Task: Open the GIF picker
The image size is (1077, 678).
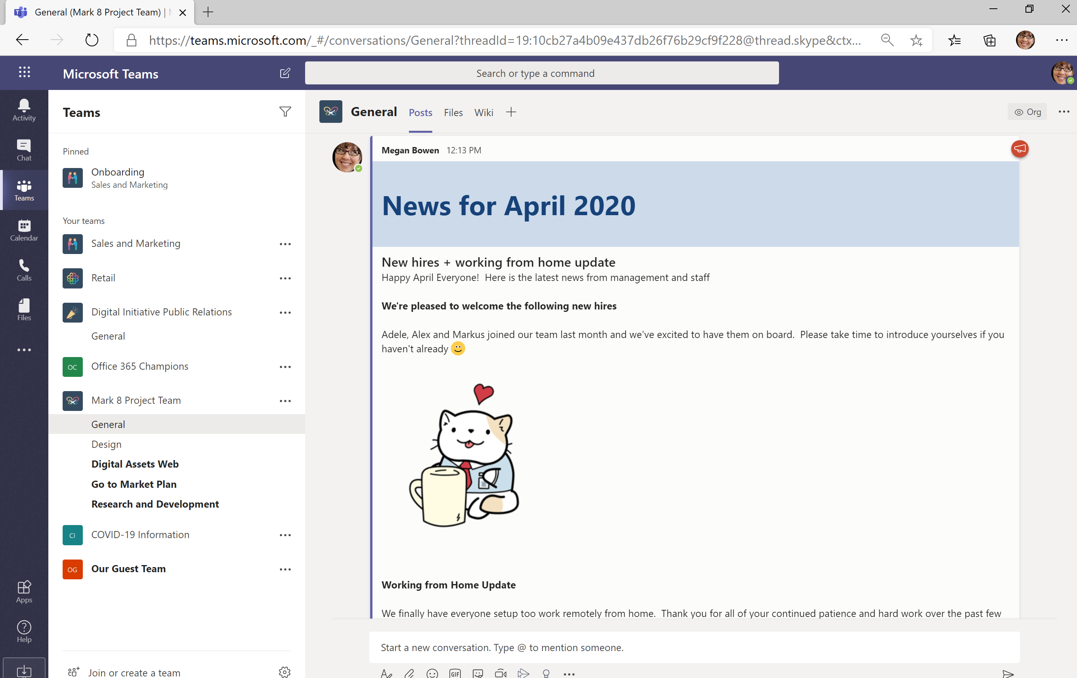Action: pos(455,673)
